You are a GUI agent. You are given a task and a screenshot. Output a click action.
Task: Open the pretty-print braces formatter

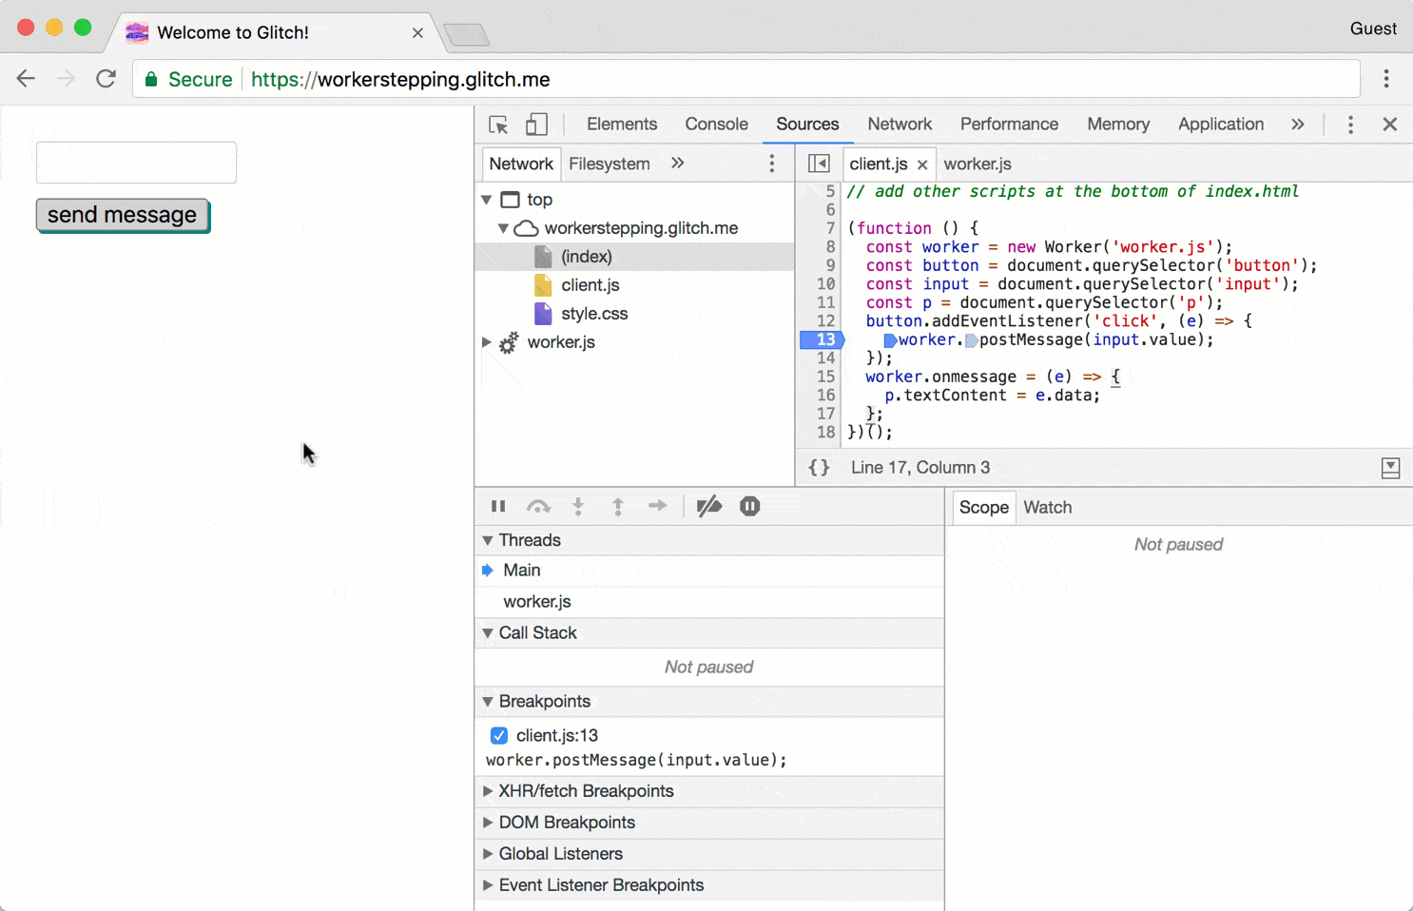click(819, 467)
